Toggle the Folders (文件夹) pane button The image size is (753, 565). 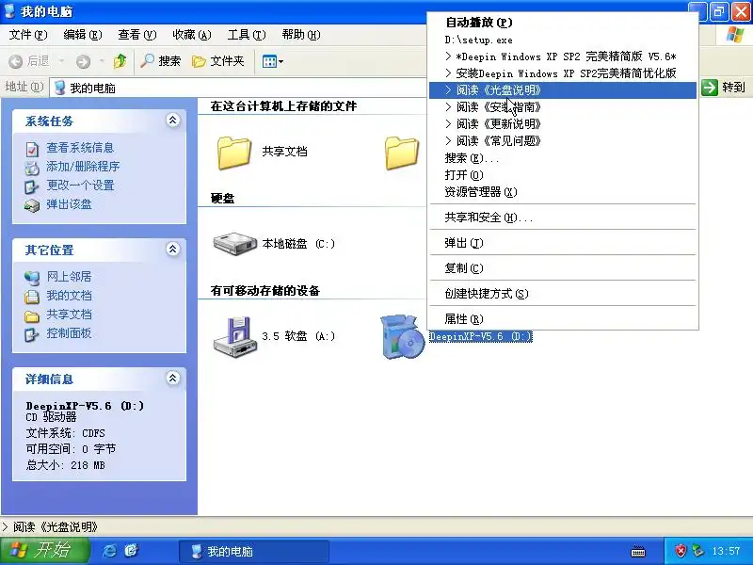(218, 61)
